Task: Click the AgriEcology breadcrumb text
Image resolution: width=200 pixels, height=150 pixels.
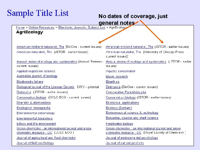Action: coord(117,27)
